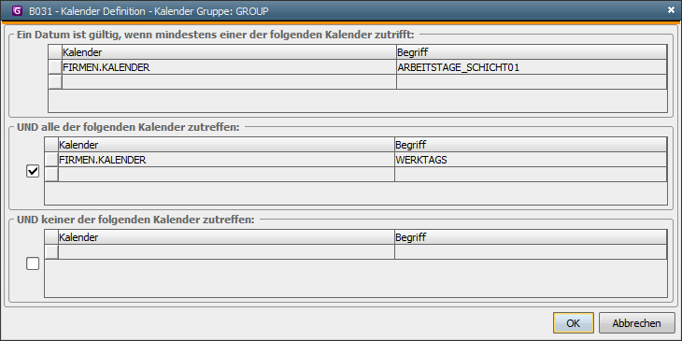Select the FIRMEN.KALENDER cell beside WERKTAGS
Screen dimensions: 682x341
(x=226, y=160)
